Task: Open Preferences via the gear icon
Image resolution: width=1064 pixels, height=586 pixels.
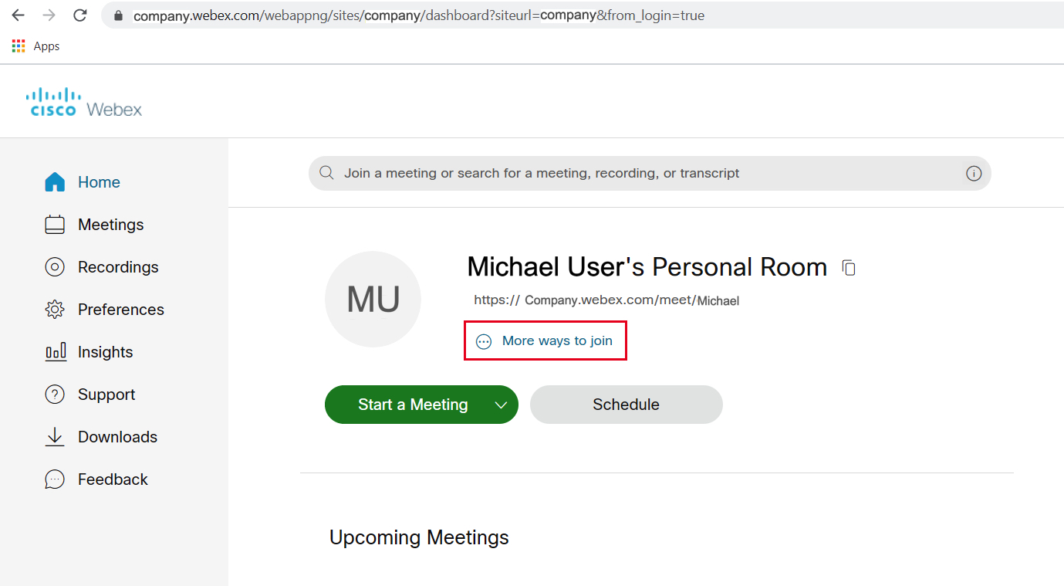Action: pos(55,309)
